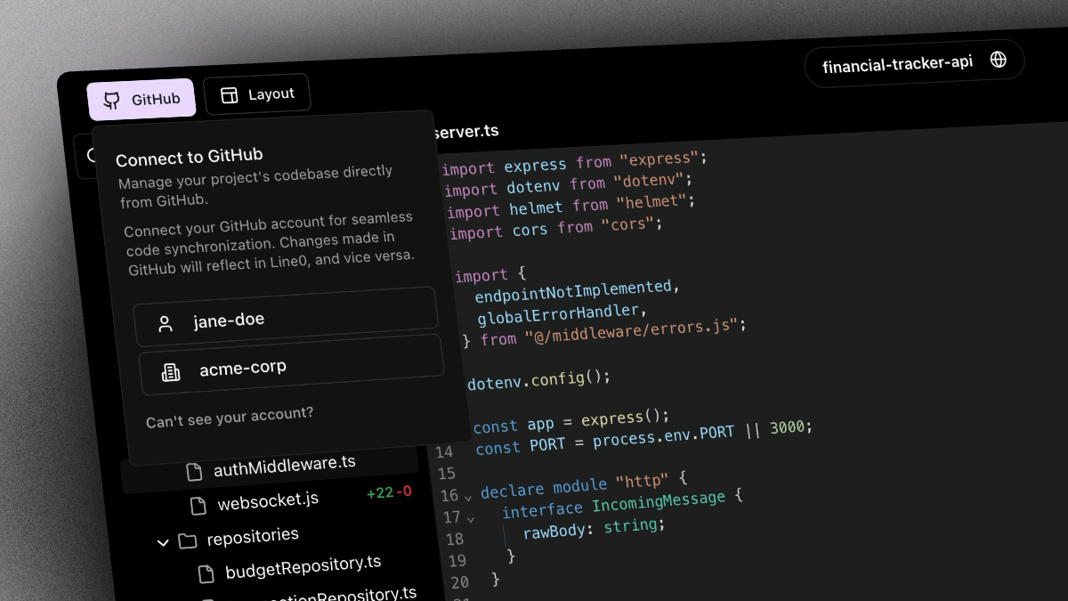Image resolution: width=1068 pixels, height=601 pixels.
Task: Click the file icon for websocket.js
Action: [199, 506]
